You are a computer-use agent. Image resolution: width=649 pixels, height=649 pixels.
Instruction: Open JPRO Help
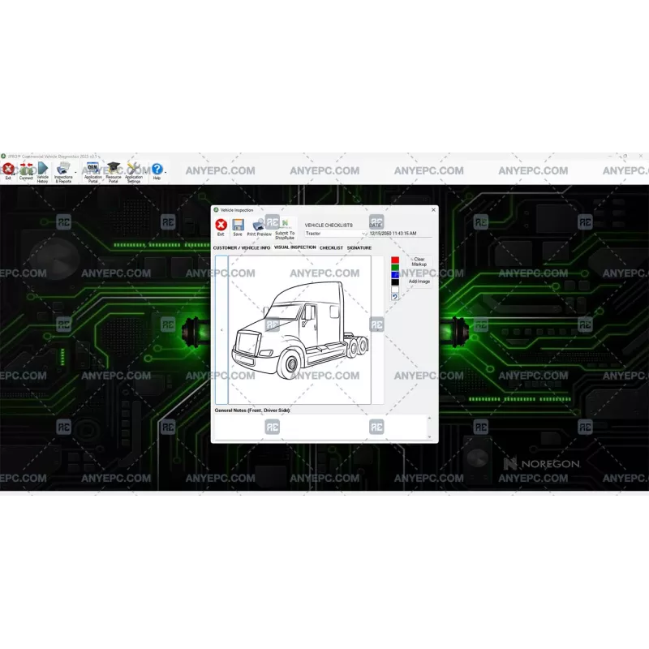coord(156,170)
